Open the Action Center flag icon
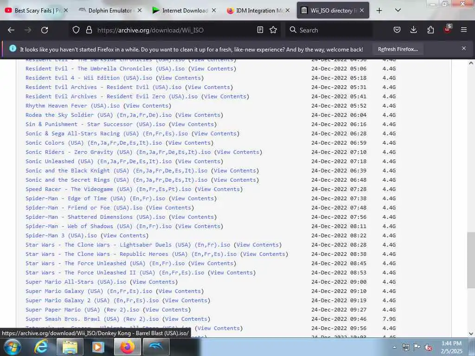 pos(417,347)
